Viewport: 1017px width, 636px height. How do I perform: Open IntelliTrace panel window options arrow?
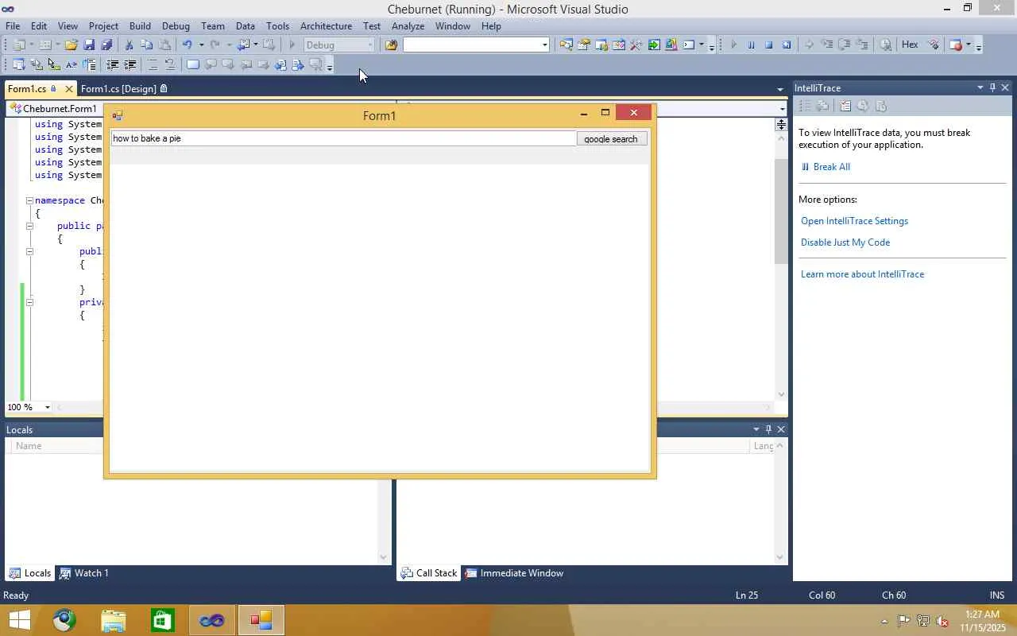tap(980, 87)
